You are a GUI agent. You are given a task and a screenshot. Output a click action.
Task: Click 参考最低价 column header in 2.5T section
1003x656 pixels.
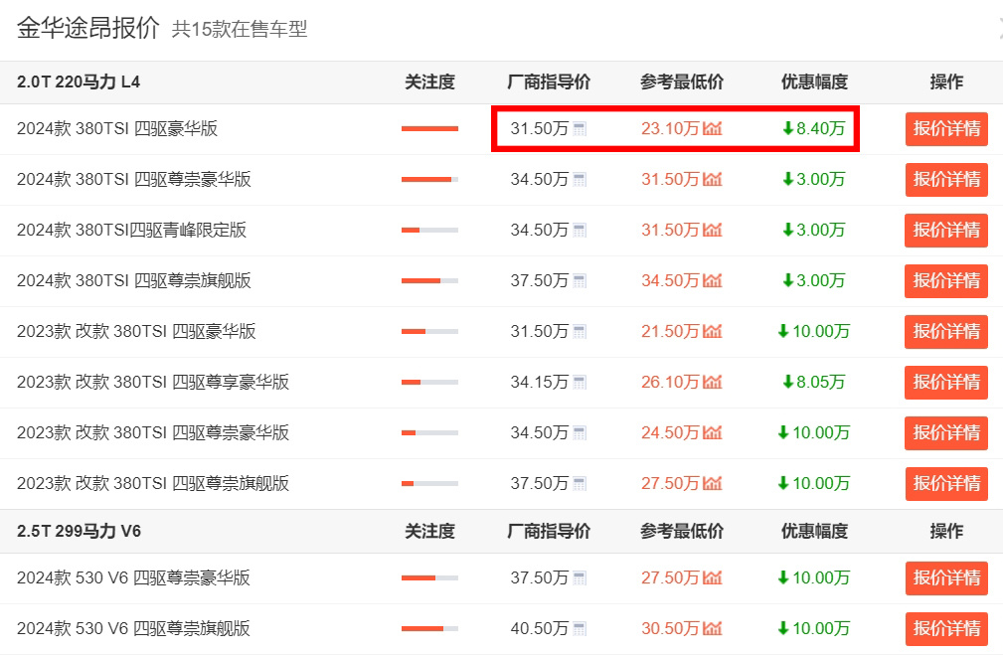[682, 531]
